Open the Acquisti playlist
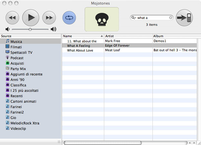Screen dimensions: 201x145 (x=30, y=63)
